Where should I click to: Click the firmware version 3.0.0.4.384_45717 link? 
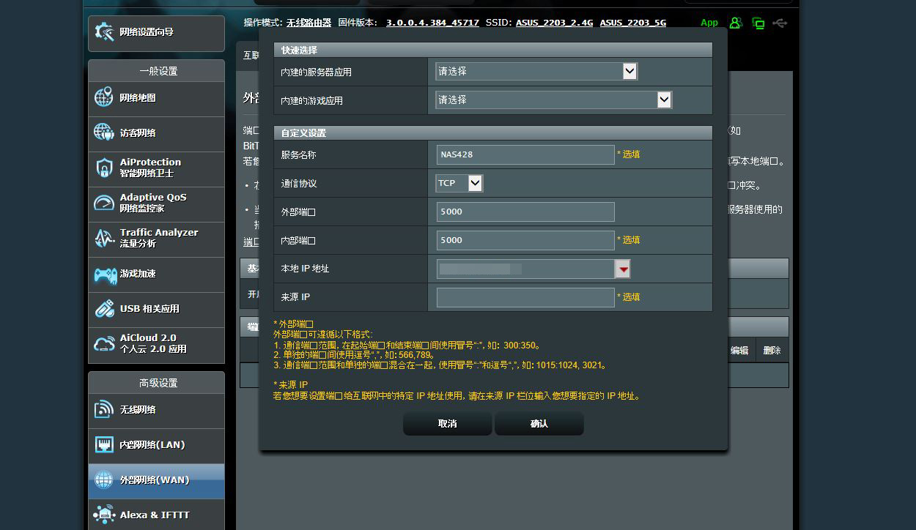(432, 23)
